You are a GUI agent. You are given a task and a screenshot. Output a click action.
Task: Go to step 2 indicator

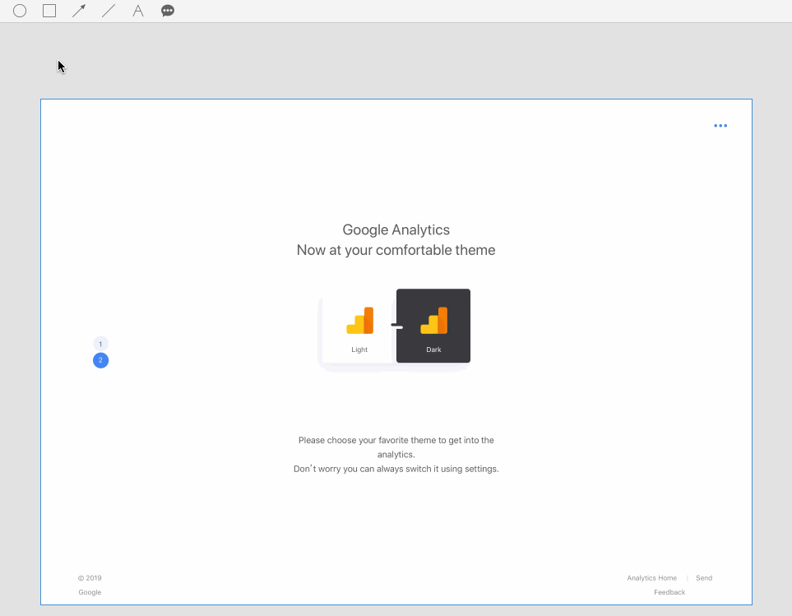point(100,360)
